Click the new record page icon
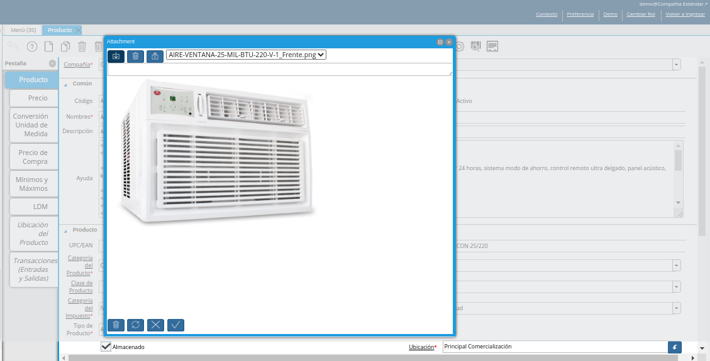 [48, 46]
